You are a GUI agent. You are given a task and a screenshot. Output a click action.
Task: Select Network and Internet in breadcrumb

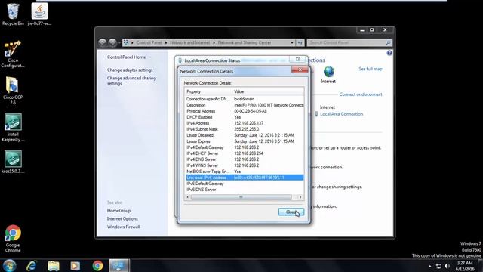[189, 42]
